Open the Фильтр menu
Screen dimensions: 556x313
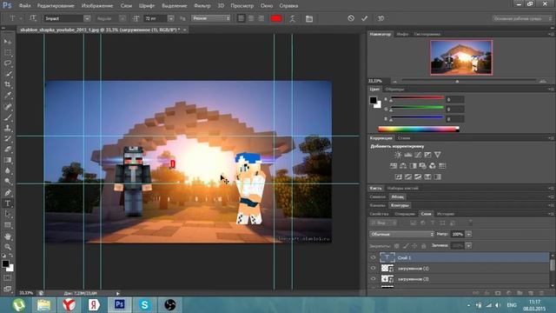202,6
